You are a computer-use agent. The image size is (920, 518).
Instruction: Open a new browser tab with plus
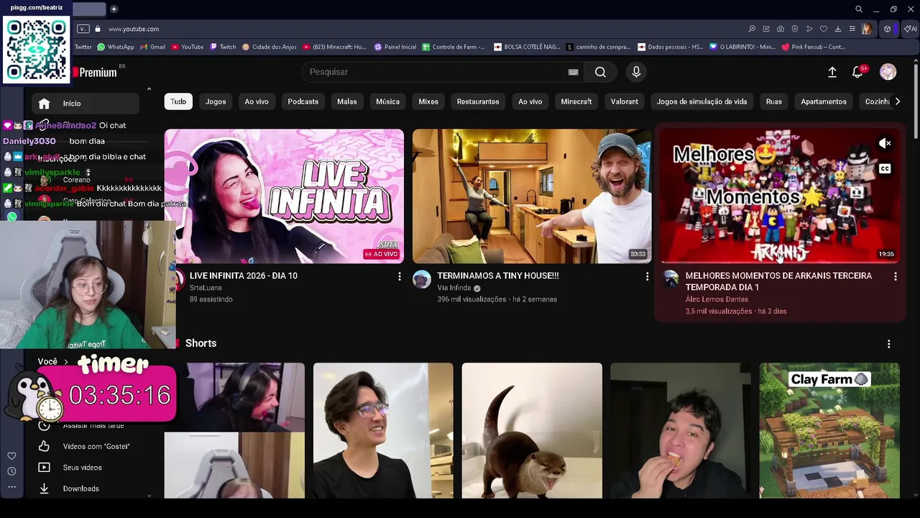pos(114,9)
